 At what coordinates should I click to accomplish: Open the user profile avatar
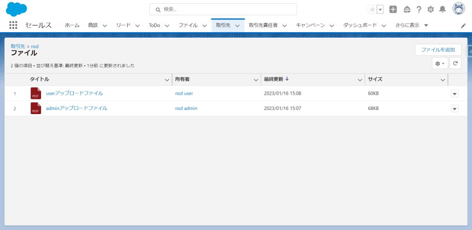pyautogui.click(x=458, y=9)
